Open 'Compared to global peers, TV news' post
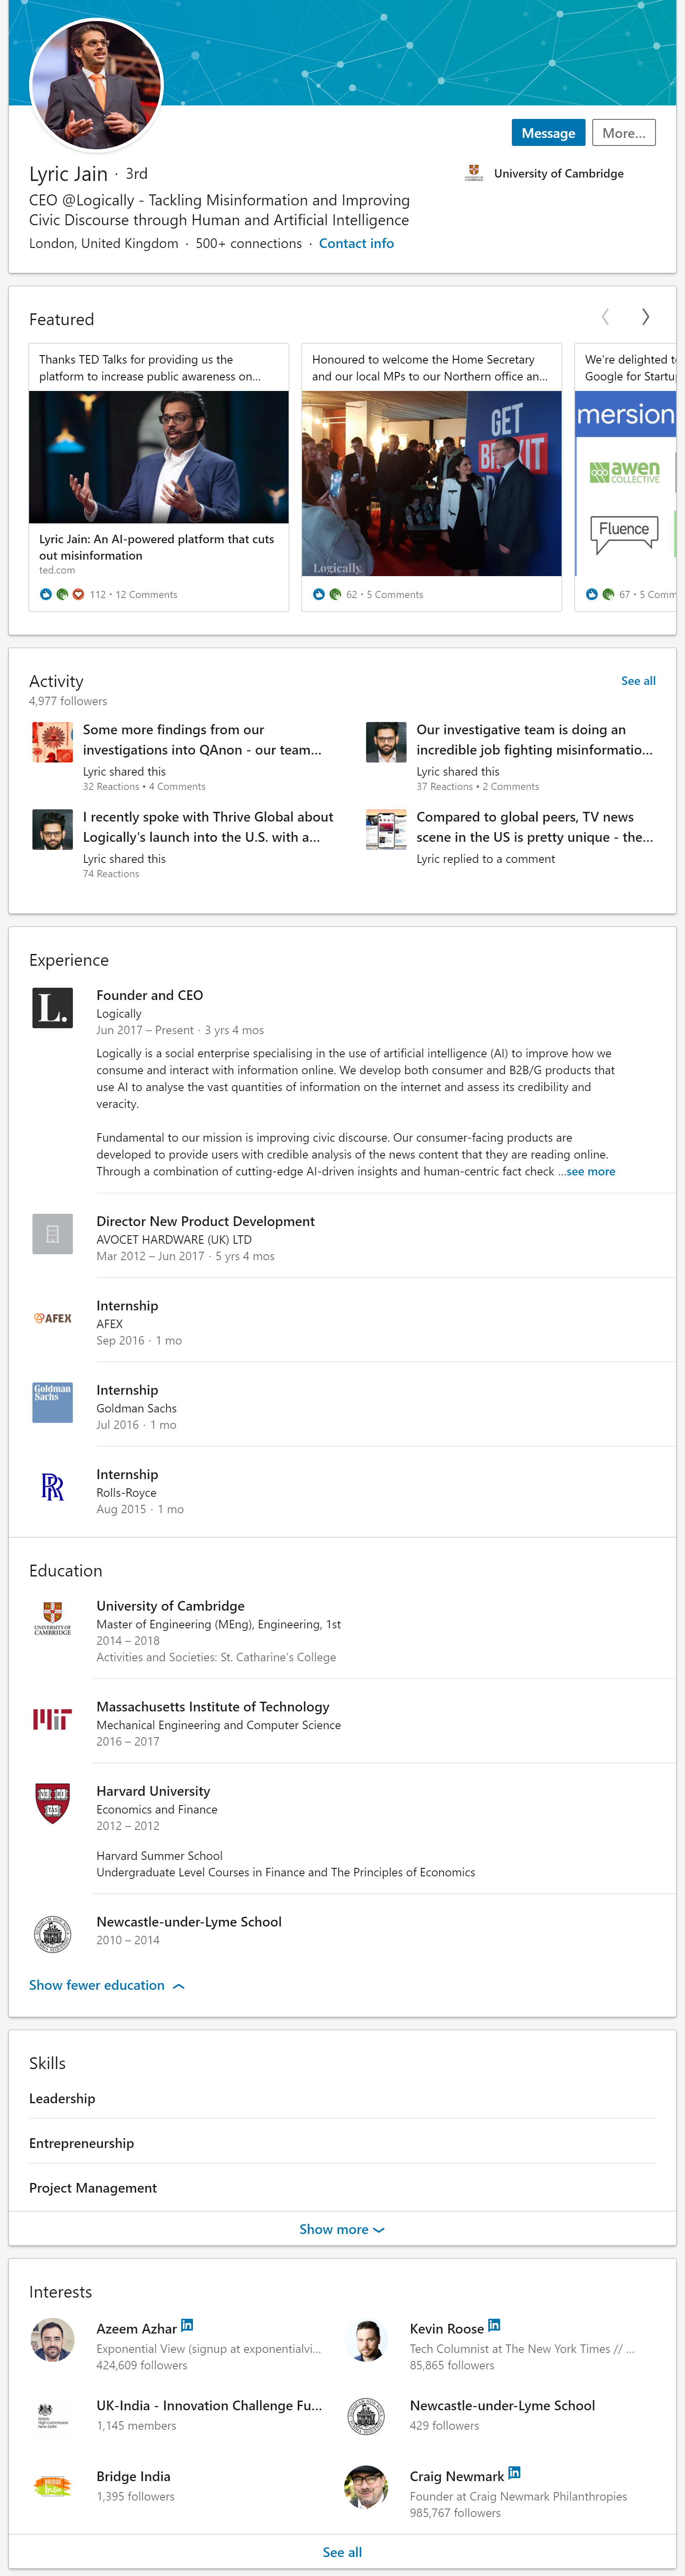The height and width of the screenshot is (2576, 685). tap(534, 827)
